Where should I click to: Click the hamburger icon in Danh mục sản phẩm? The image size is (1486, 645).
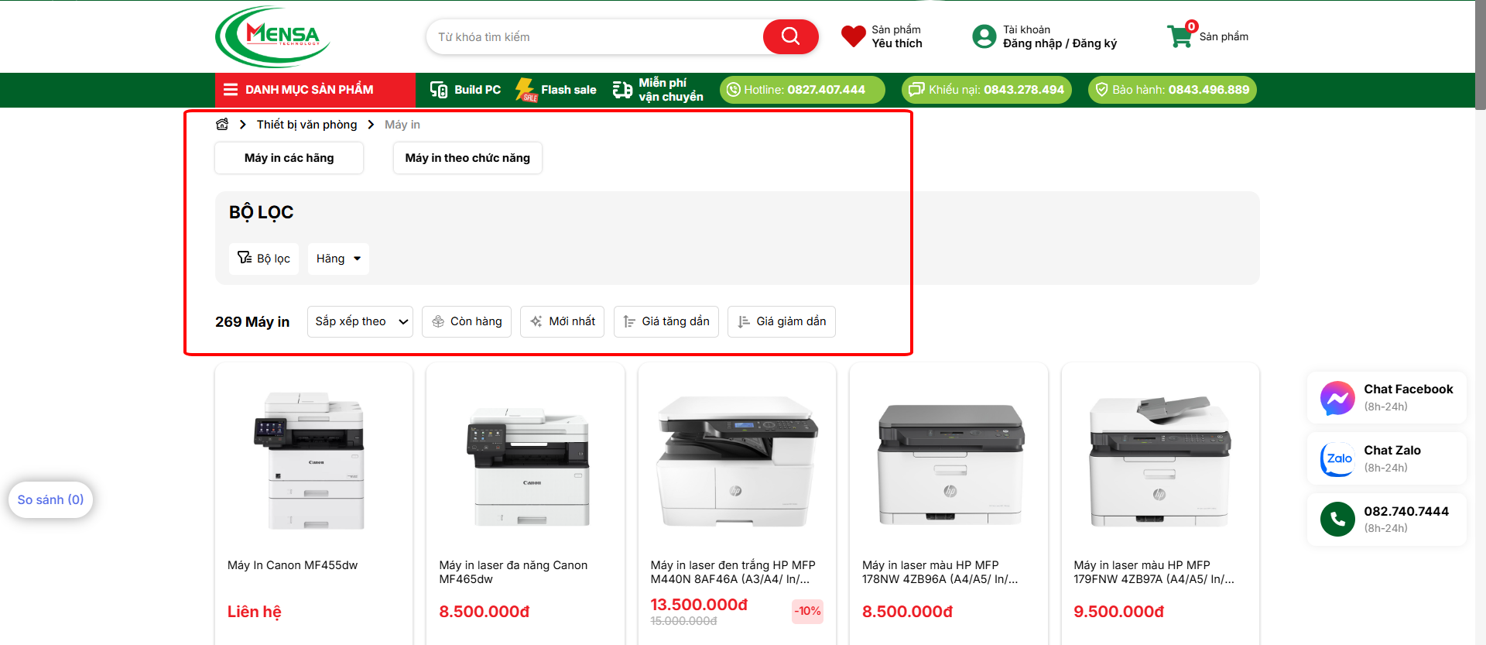[x=231, y=90]
